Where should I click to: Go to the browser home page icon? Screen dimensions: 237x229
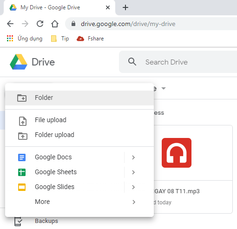click(55, 24)
